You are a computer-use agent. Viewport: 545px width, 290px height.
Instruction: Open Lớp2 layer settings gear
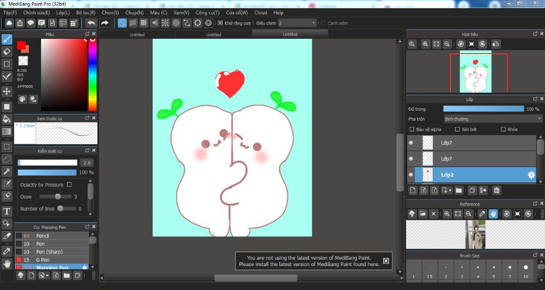point(531,175)
